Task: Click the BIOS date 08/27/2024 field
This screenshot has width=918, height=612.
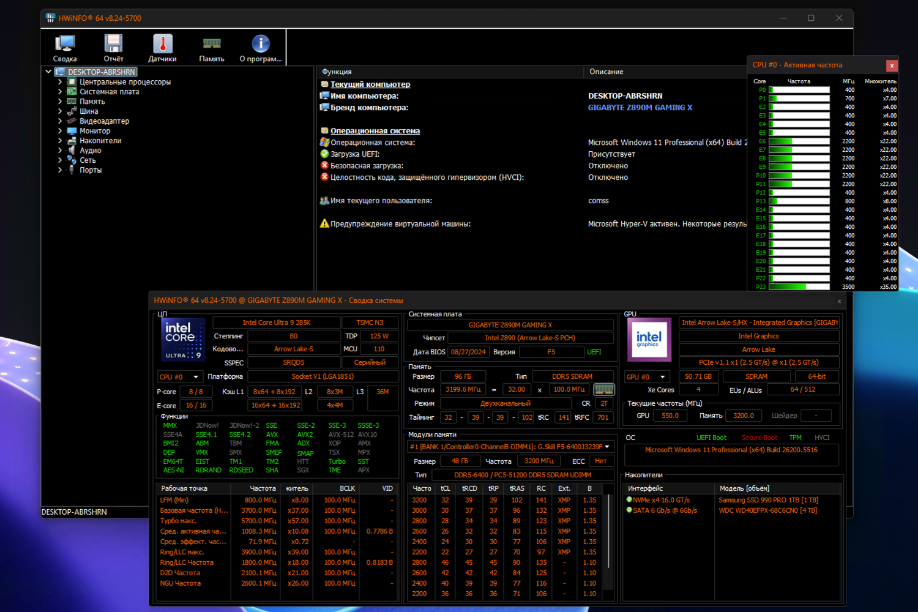Action: pos(468,353)
